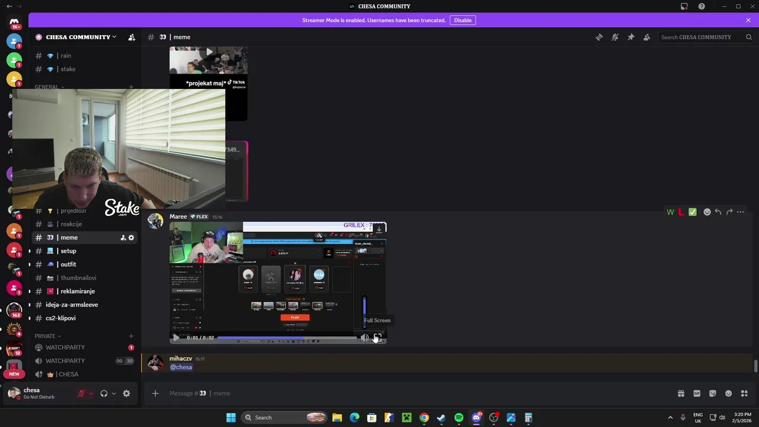Send a gift with Nitro icon
Image resolution: width=759 pixels, height=427 pixels.
[681, 393]
